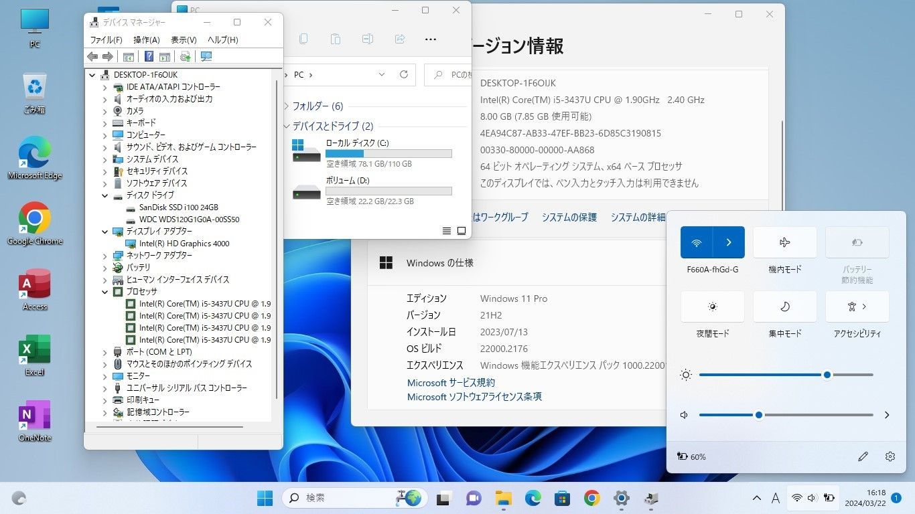Open the Explorer address bar history dropdown
This screenshot has height=514, width=915.
(382, 74)
